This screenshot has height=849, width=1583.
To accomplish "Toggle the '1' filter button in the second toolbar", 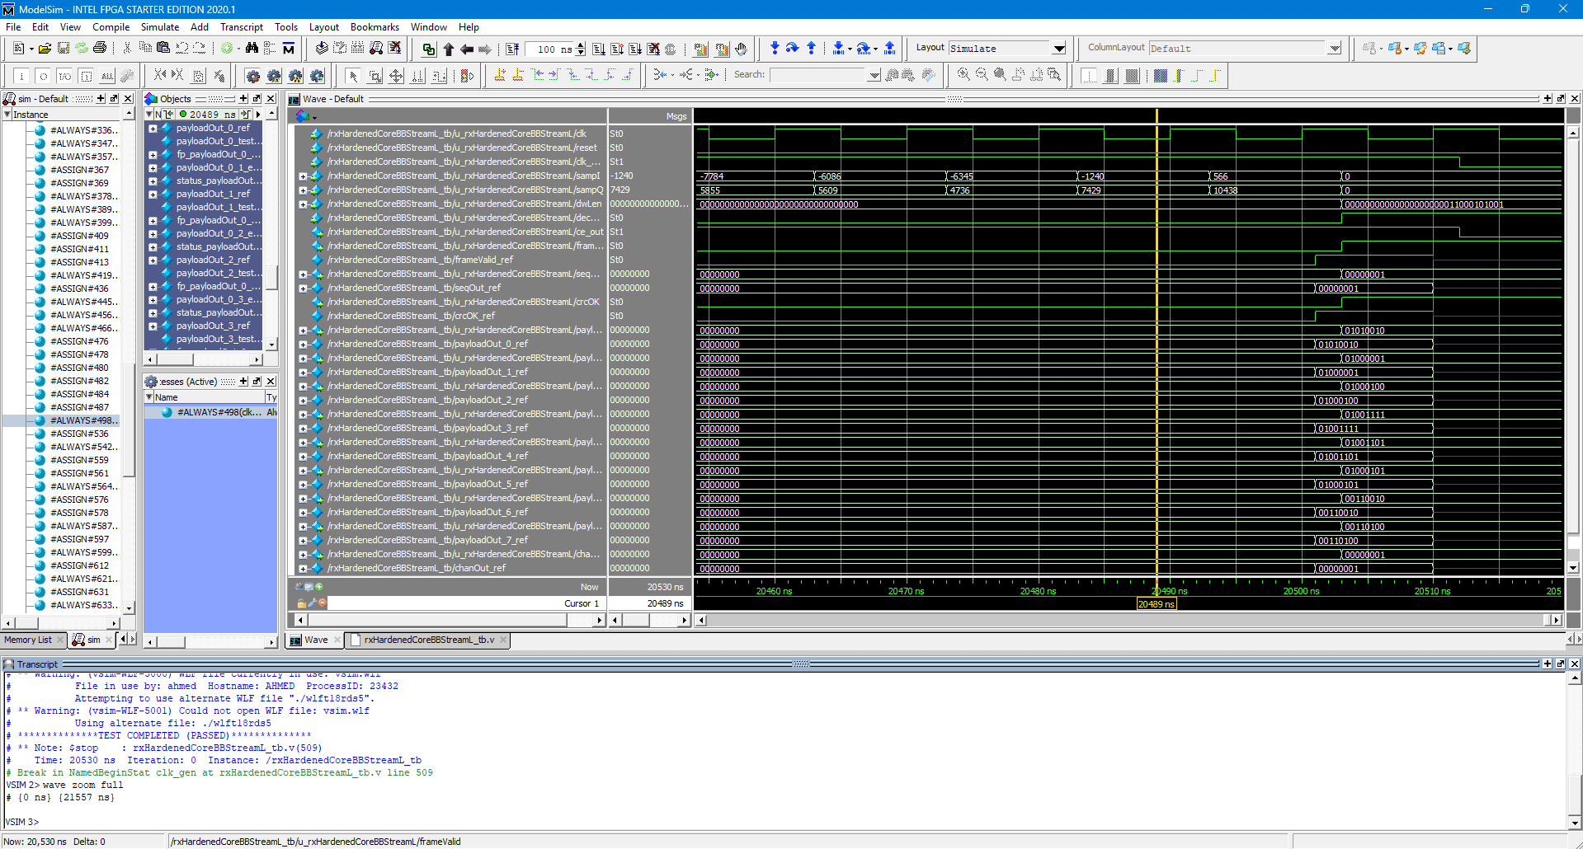I will tap(22, 76).
